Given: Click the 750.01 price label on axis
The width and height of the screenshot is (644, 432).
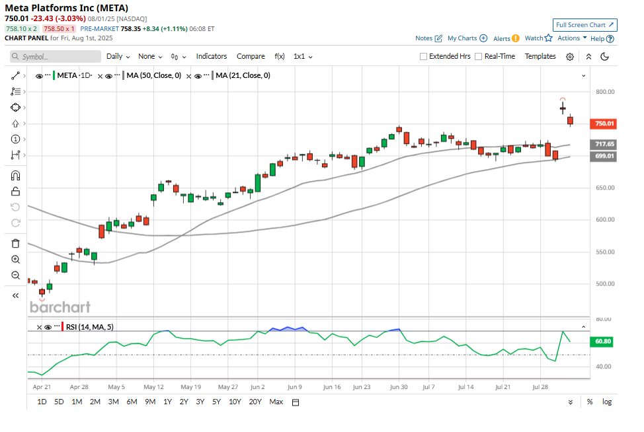Looking at the screenshot, I should click(604, 124).
